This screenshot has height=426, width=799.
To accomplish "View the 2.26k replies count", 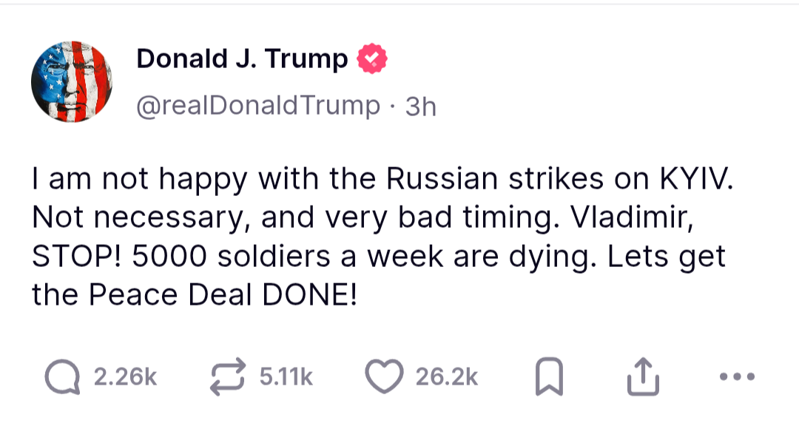I will click(125, 377).
